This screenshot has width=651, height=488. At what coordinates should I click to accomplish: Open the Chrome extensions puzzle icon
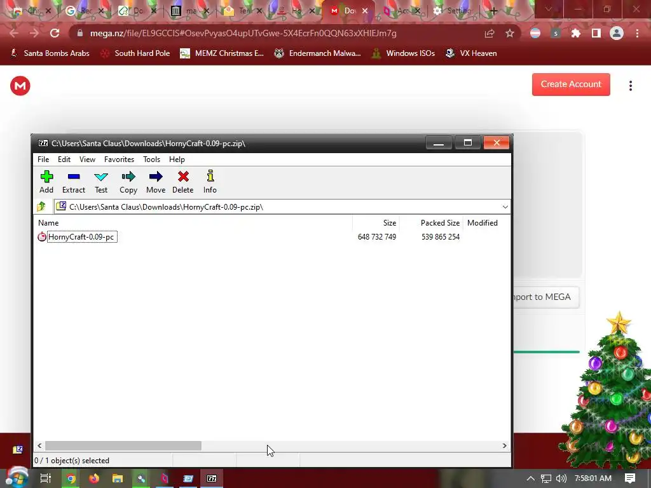575,33
